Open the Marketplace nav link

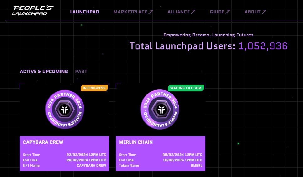click(x=133, y=12)
